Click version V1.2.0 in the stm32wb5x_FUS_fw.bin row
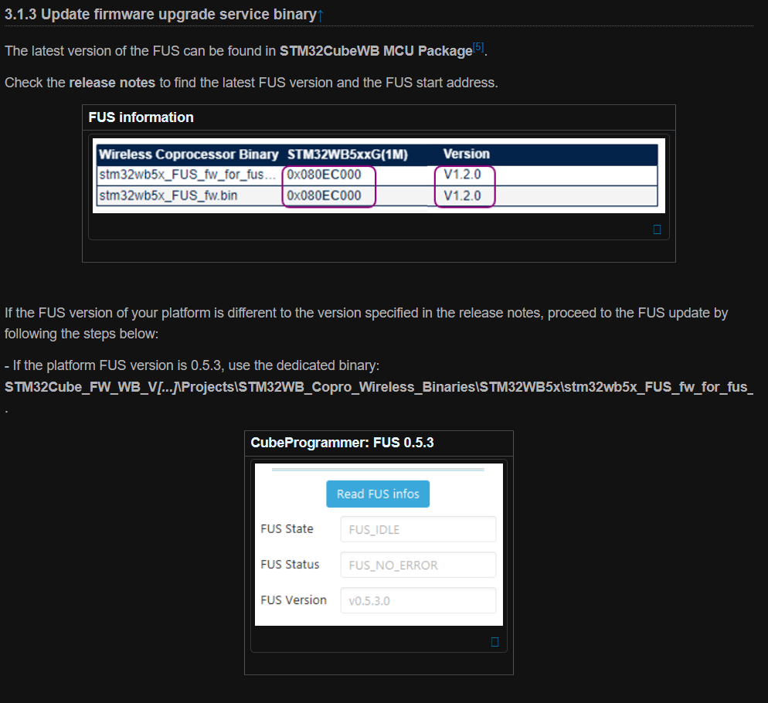Viewport: 768px width, 703px height. 462,195
